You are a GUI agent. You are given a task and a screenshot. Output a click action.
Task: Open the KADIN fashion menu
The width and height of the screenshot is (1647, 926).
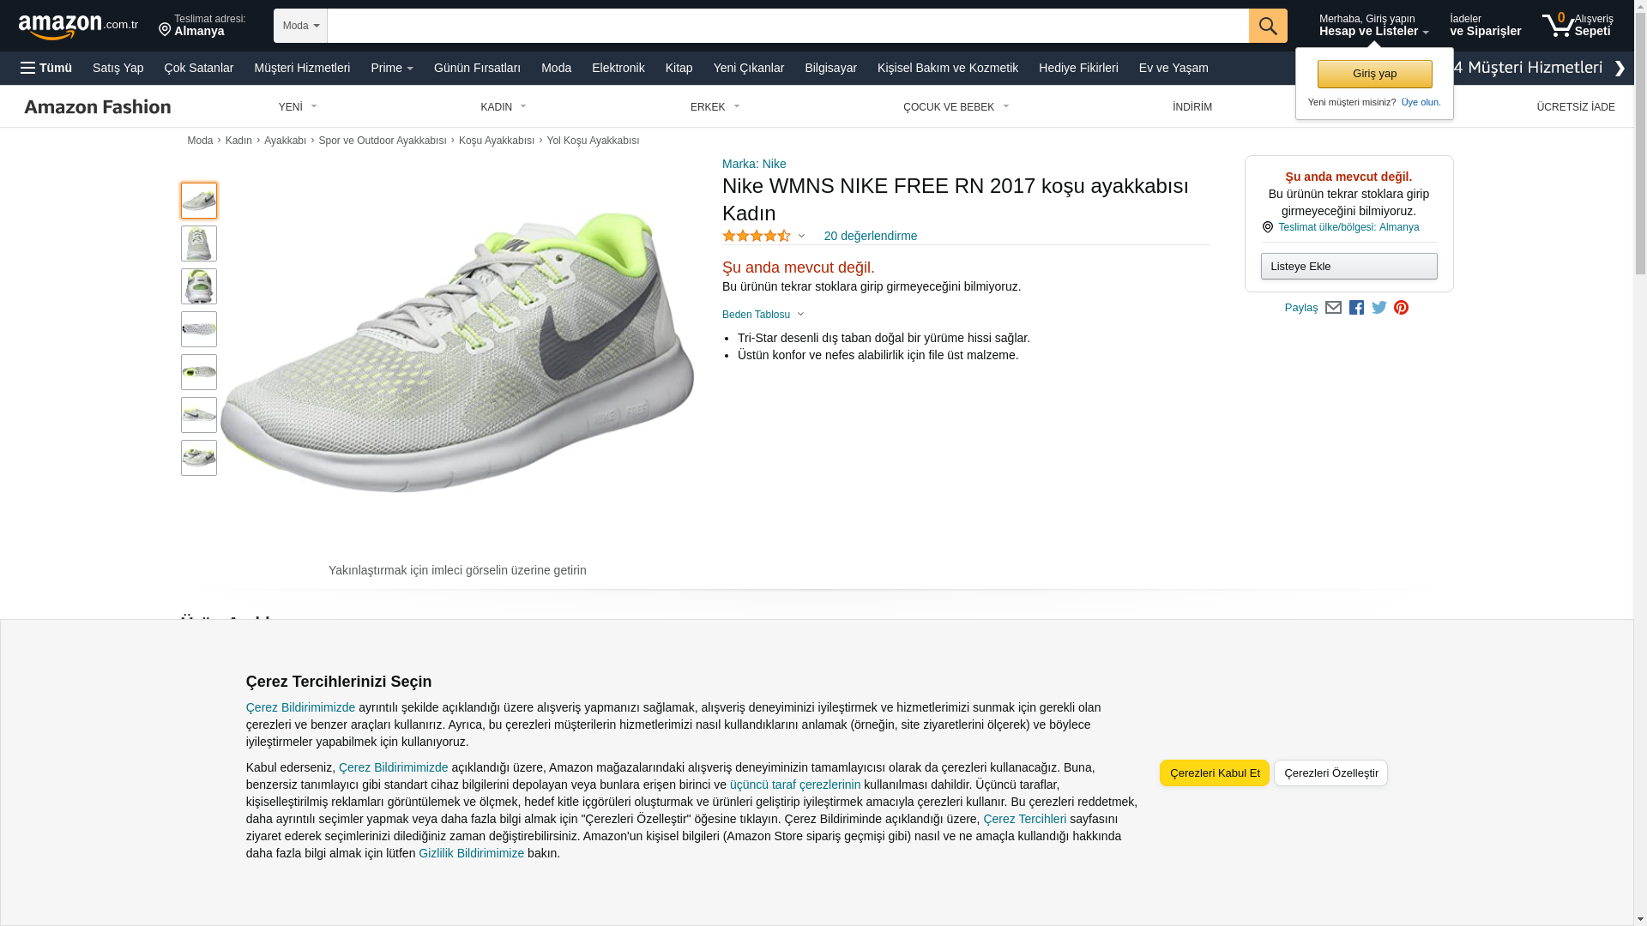[503, 107]
